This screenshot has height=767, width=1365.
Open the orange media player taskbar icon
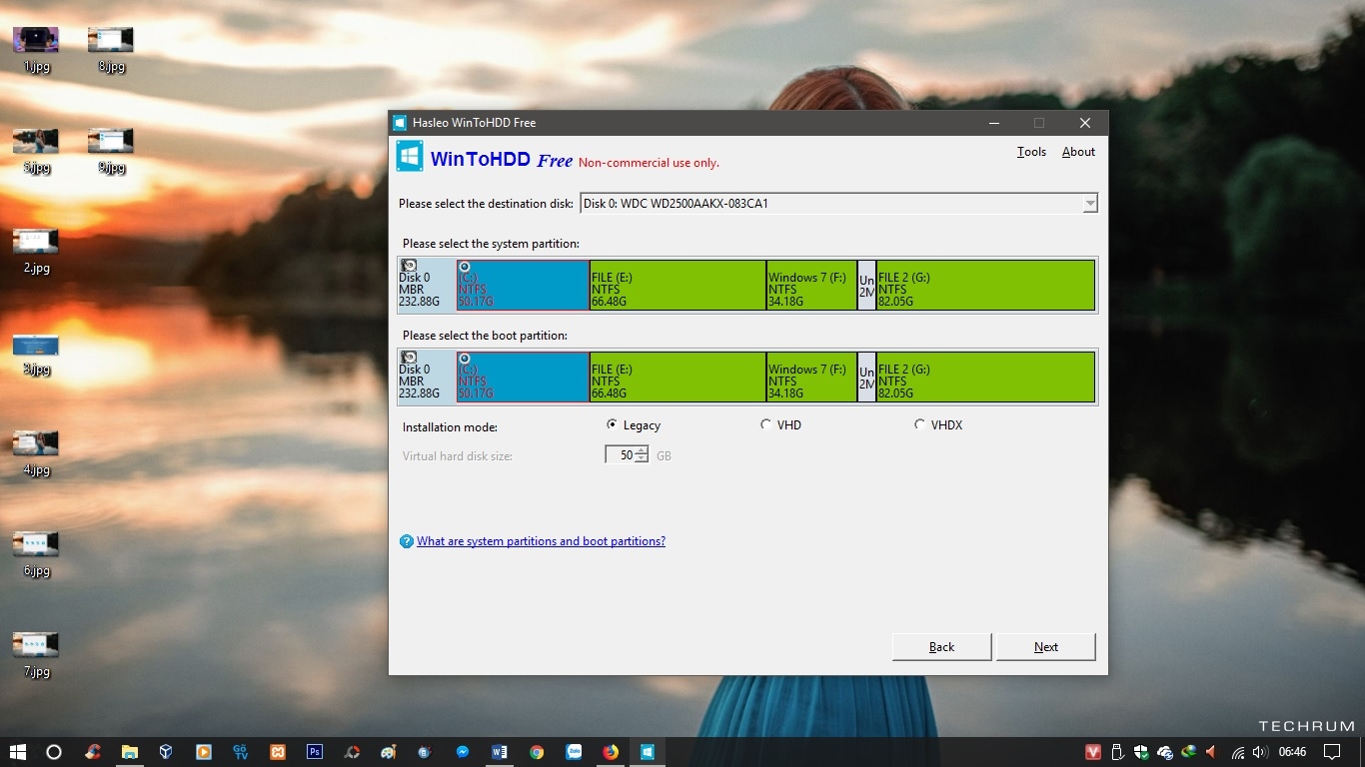coord(204,752)
